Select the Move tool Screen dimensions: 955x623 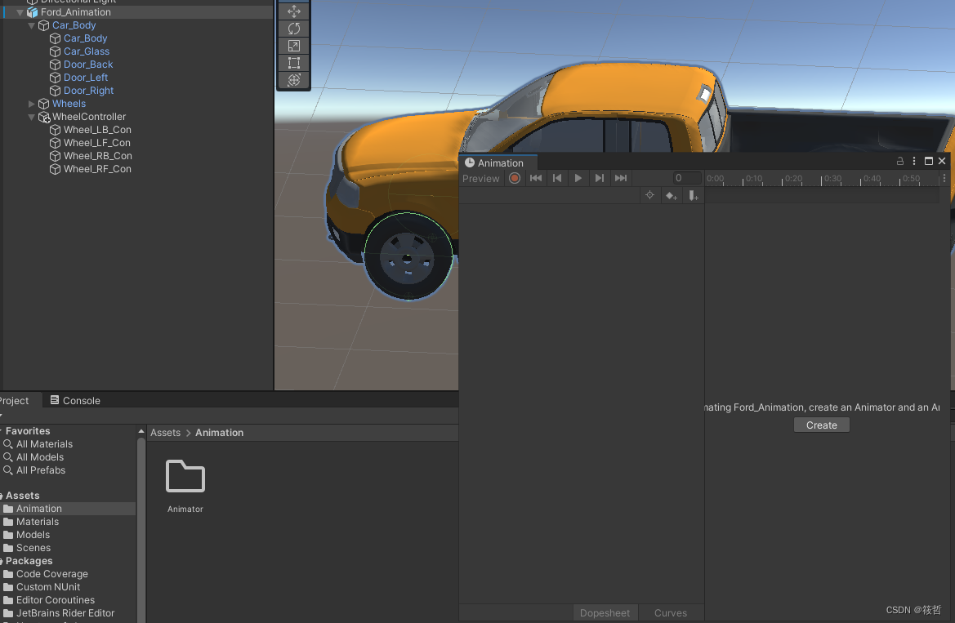tap(293, 11)
